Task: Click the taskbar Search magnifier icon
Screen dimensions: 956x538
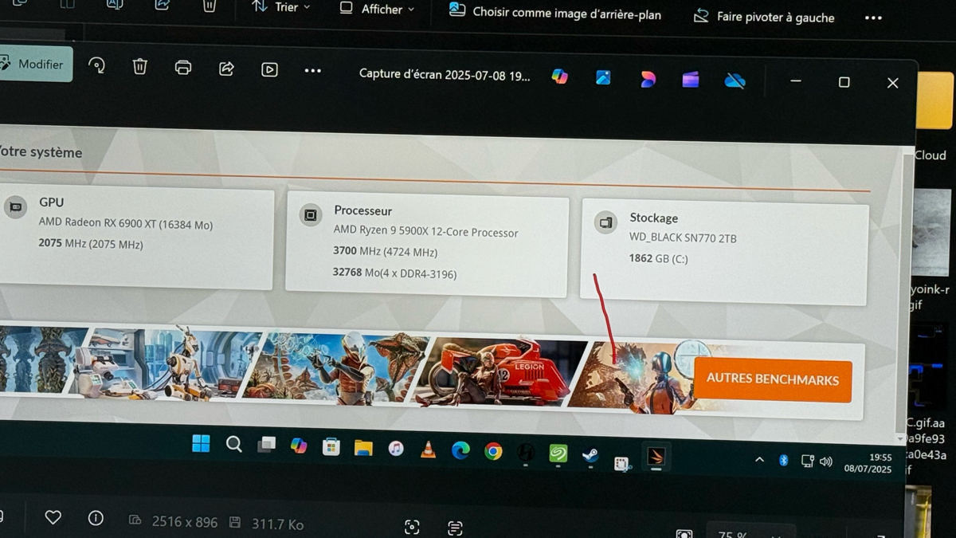Action: coord(233,444)
